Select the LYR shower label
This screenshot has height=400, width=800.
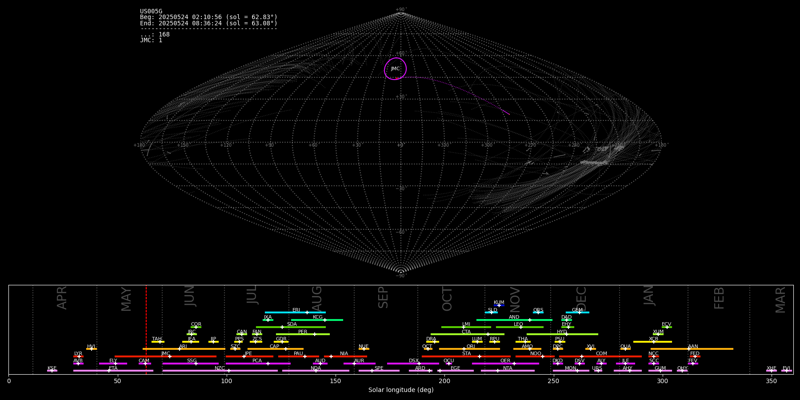[78, 354]
